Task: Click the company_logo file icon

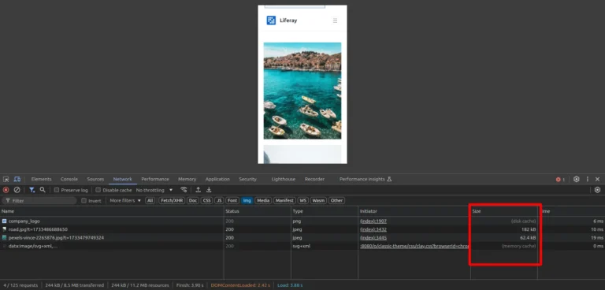Action: coord(4,221)
